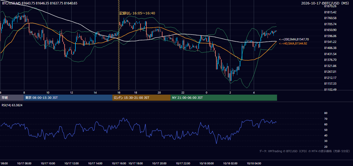The image size is (353, 166).
Task: Click the RSI scale value 50
Action: 326,130
